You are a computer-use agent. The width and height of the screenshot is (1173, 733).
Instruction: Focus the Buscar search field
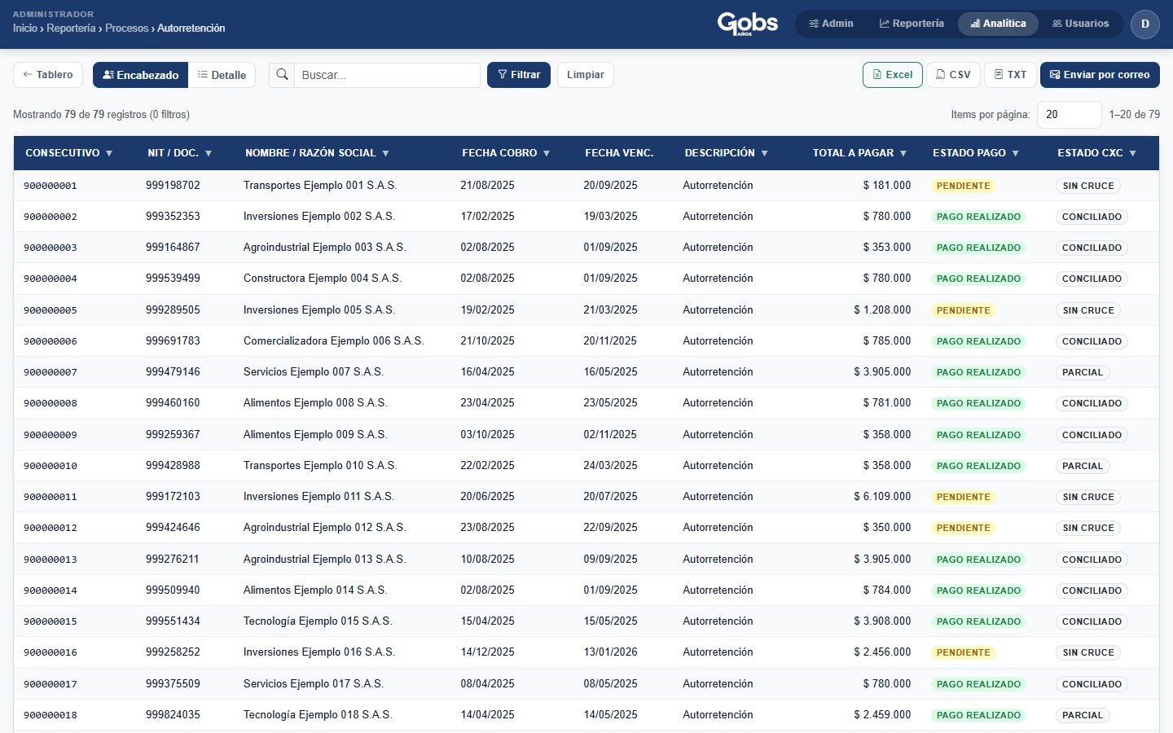[x=387, y=75]
